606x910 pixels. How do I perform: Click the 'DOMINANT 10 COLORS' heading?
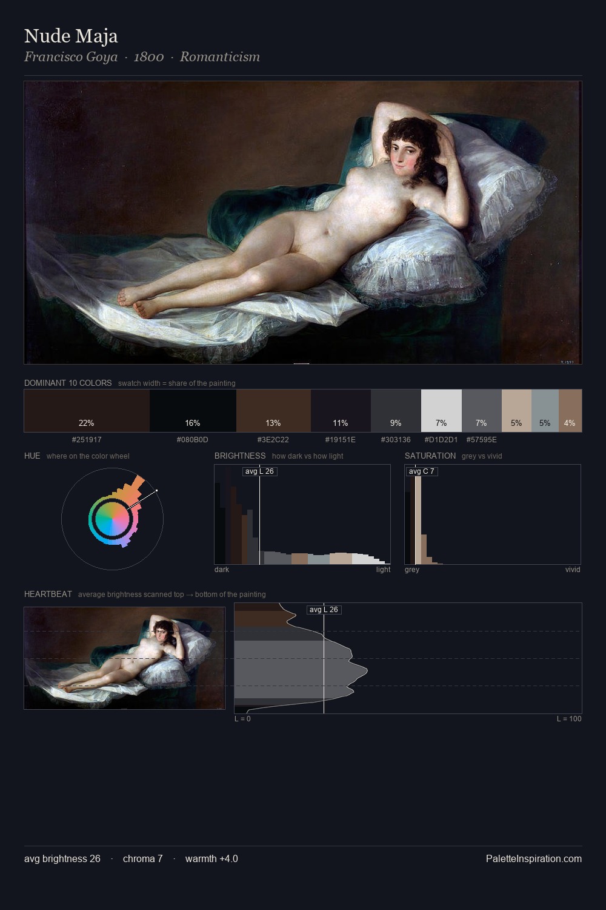click(x=68, y=383)
